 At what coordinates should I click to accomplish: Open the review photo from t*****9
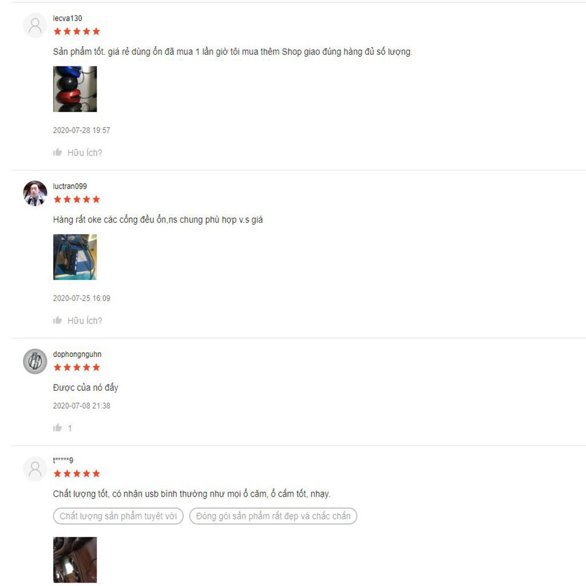(x=75, y=560)
